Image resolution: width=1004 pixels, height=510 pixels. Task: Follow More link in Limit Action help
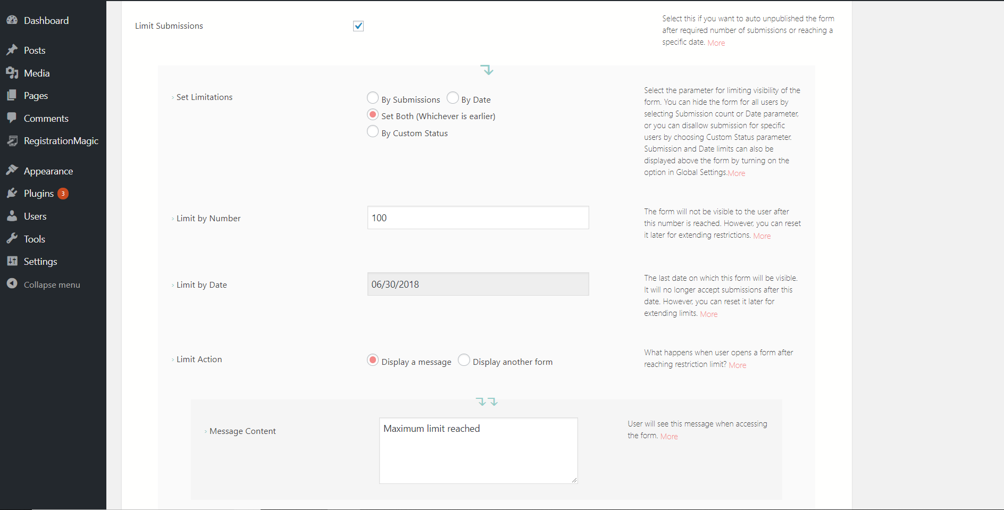(737, 365)
